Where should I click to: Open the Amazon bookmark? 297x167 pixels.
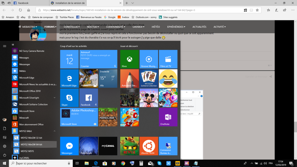pos(8,17)
